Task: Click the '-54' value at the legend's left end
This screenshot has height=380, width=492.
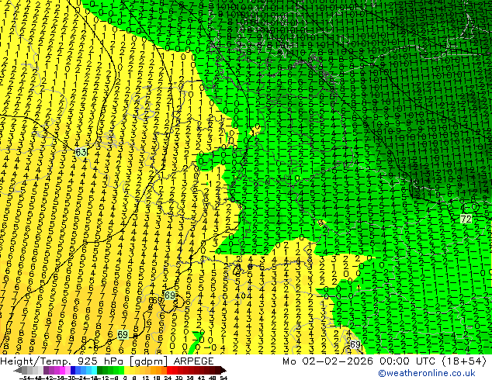Action: 25,378
